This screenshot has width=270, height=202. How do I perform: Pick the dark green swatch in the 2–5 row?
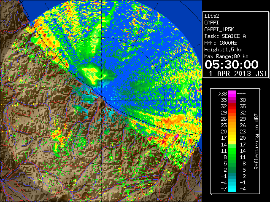click(x=232, y=170)
